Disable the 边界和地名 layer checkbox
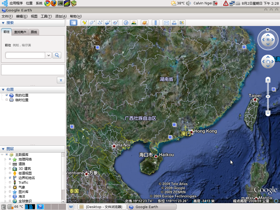Viewport: 280px width, 210px height. click(10, 178)
